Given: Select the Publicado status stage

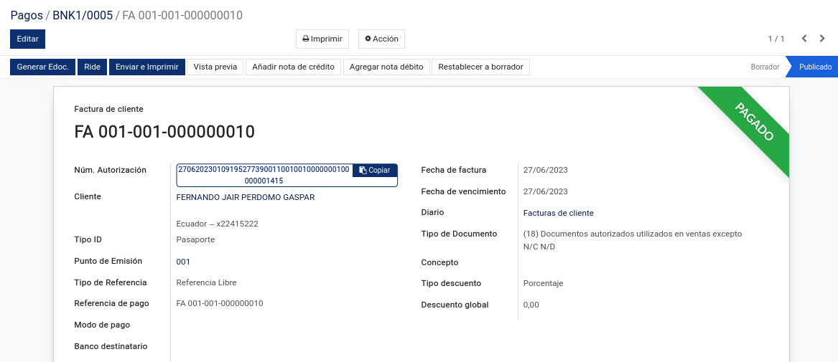Looking at the screenshot, I should (815, 67).
